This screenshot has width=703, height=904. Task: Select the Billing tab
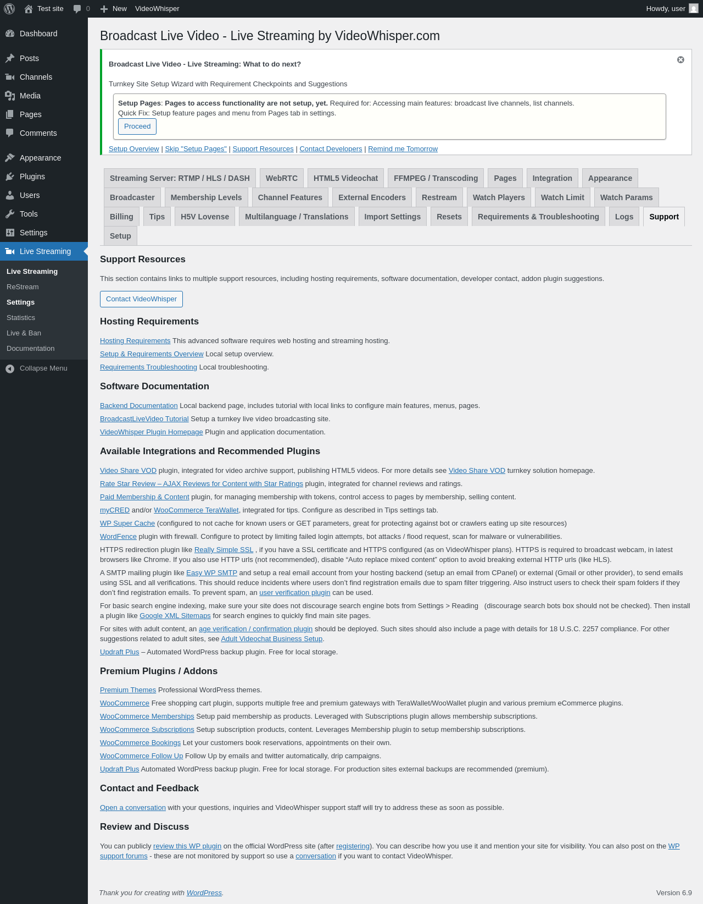point(121,217)
